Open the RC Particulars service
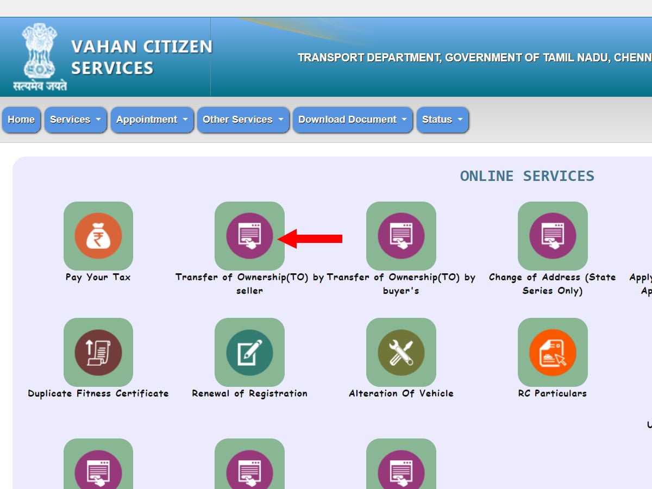Image resolution: width=652 pixels, height=489 pixels. click(553, 352)
